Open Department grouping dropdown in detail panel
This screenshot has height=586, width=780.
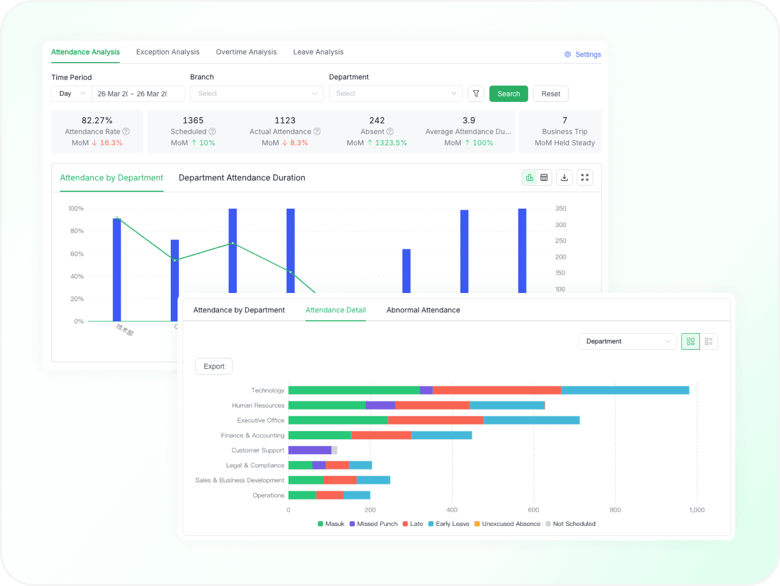tap(627, 342)
